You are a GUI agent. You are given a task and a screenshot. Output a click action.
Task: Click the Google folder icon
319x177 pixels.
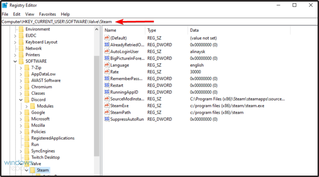(x=27, y=112)
